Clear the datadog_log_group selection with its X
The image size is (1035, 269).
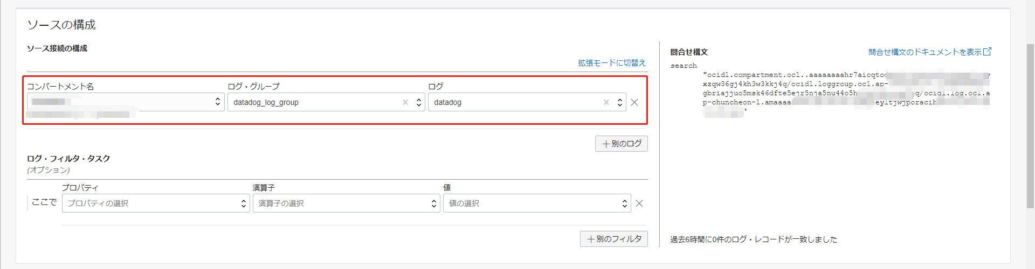[405, 102]
